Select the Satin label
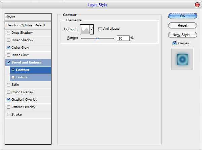This screenshot has width=202, height=150. [15, 85]
